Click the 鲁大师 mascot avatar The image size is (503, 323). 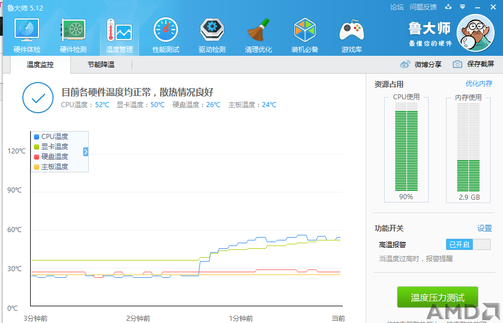click(x=476, y=33)
